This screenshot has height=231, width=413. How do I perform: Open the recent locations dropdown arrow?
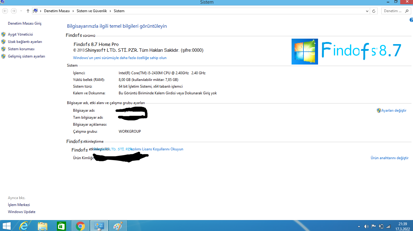(x=21, y=11)
